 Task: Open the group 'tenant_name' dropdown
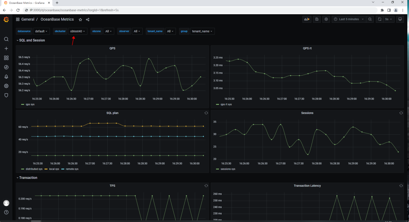point(202,31)
